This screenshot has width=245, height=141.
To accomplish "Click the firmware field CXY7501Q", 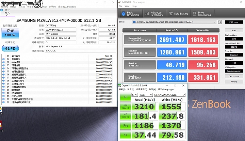I will tap(61, 26).
